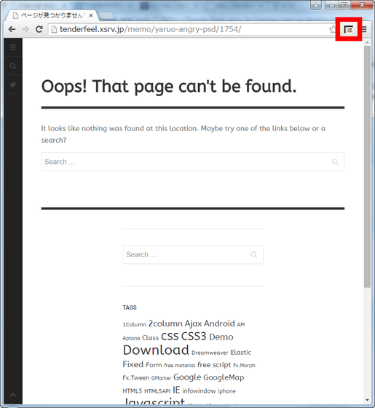Image resolution: width=375 pixels, height=408 pixels.
Task: Open the Form tag
Action: [x=154, y=365]
